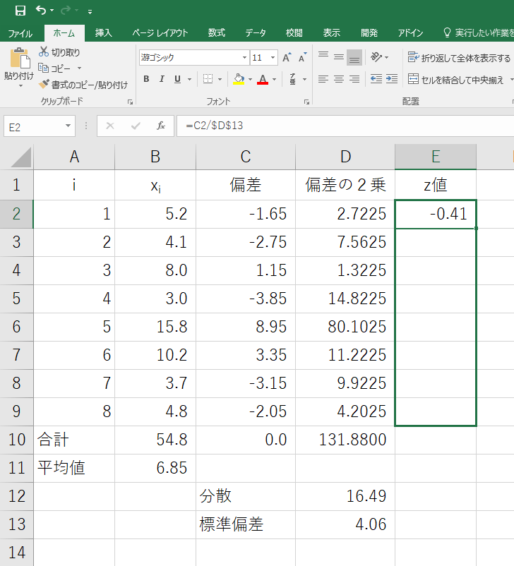
Task: Open clipboard group dialog launcher
Action: [131, 102]
